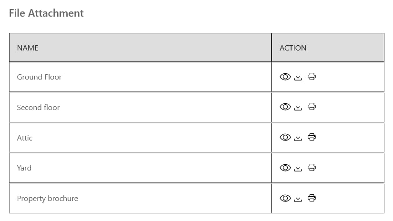Print the Property brochure
Viewport: 393px width, 221px height.
pos(312,198)
